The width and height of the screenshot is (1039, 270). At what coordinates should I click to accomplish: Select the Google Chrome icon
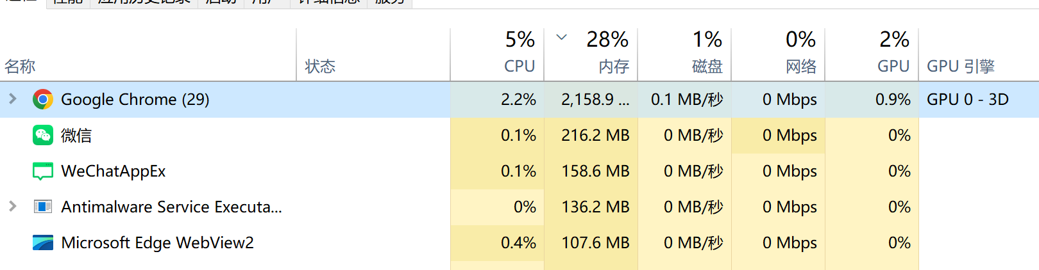click(x=43, y=99)
